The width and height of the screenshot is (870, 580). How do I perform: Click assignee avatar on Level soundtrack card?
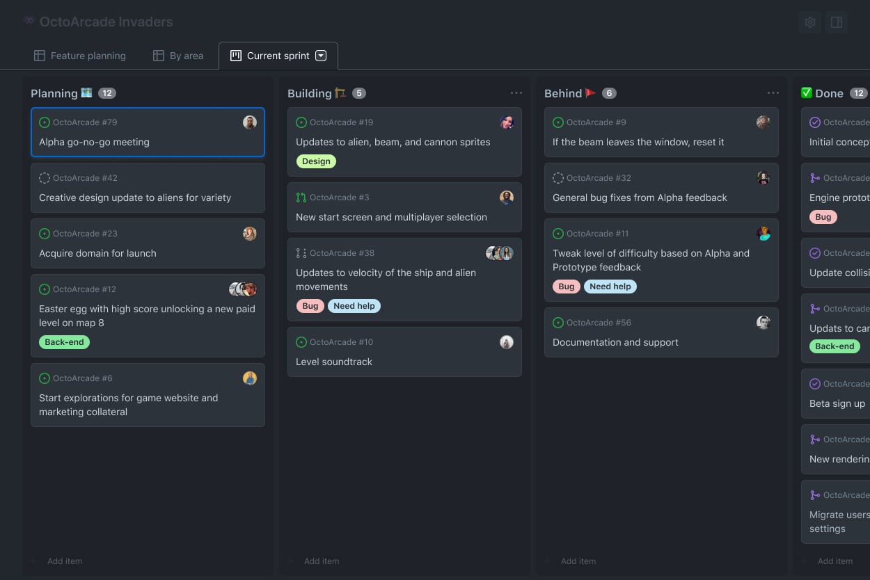[507, 342]
